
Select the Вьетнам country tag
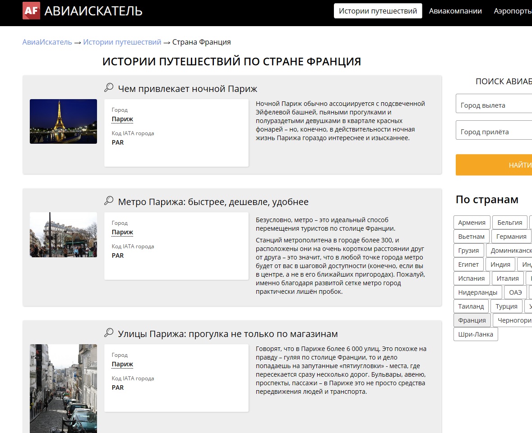pos(471,237)
